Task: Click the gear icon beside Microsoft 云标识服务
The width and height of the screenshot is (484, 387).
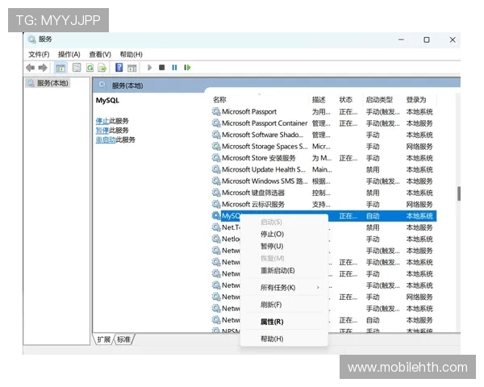Action: tap(216, 204)
